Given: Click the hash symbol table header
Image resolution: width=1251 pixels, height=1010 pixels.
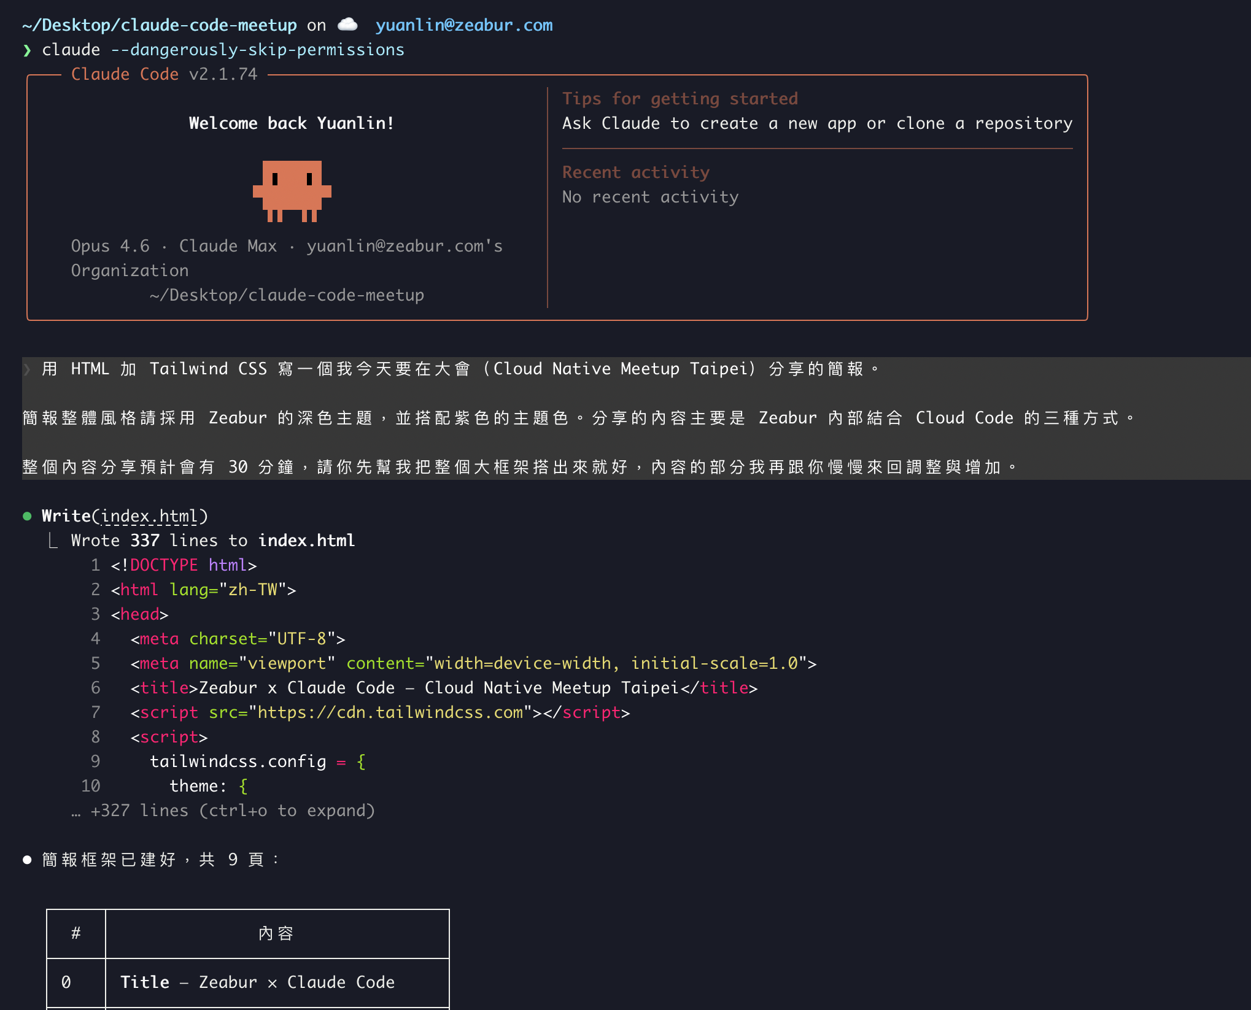Looking at the screenshot, I should [x=76, y=933].
